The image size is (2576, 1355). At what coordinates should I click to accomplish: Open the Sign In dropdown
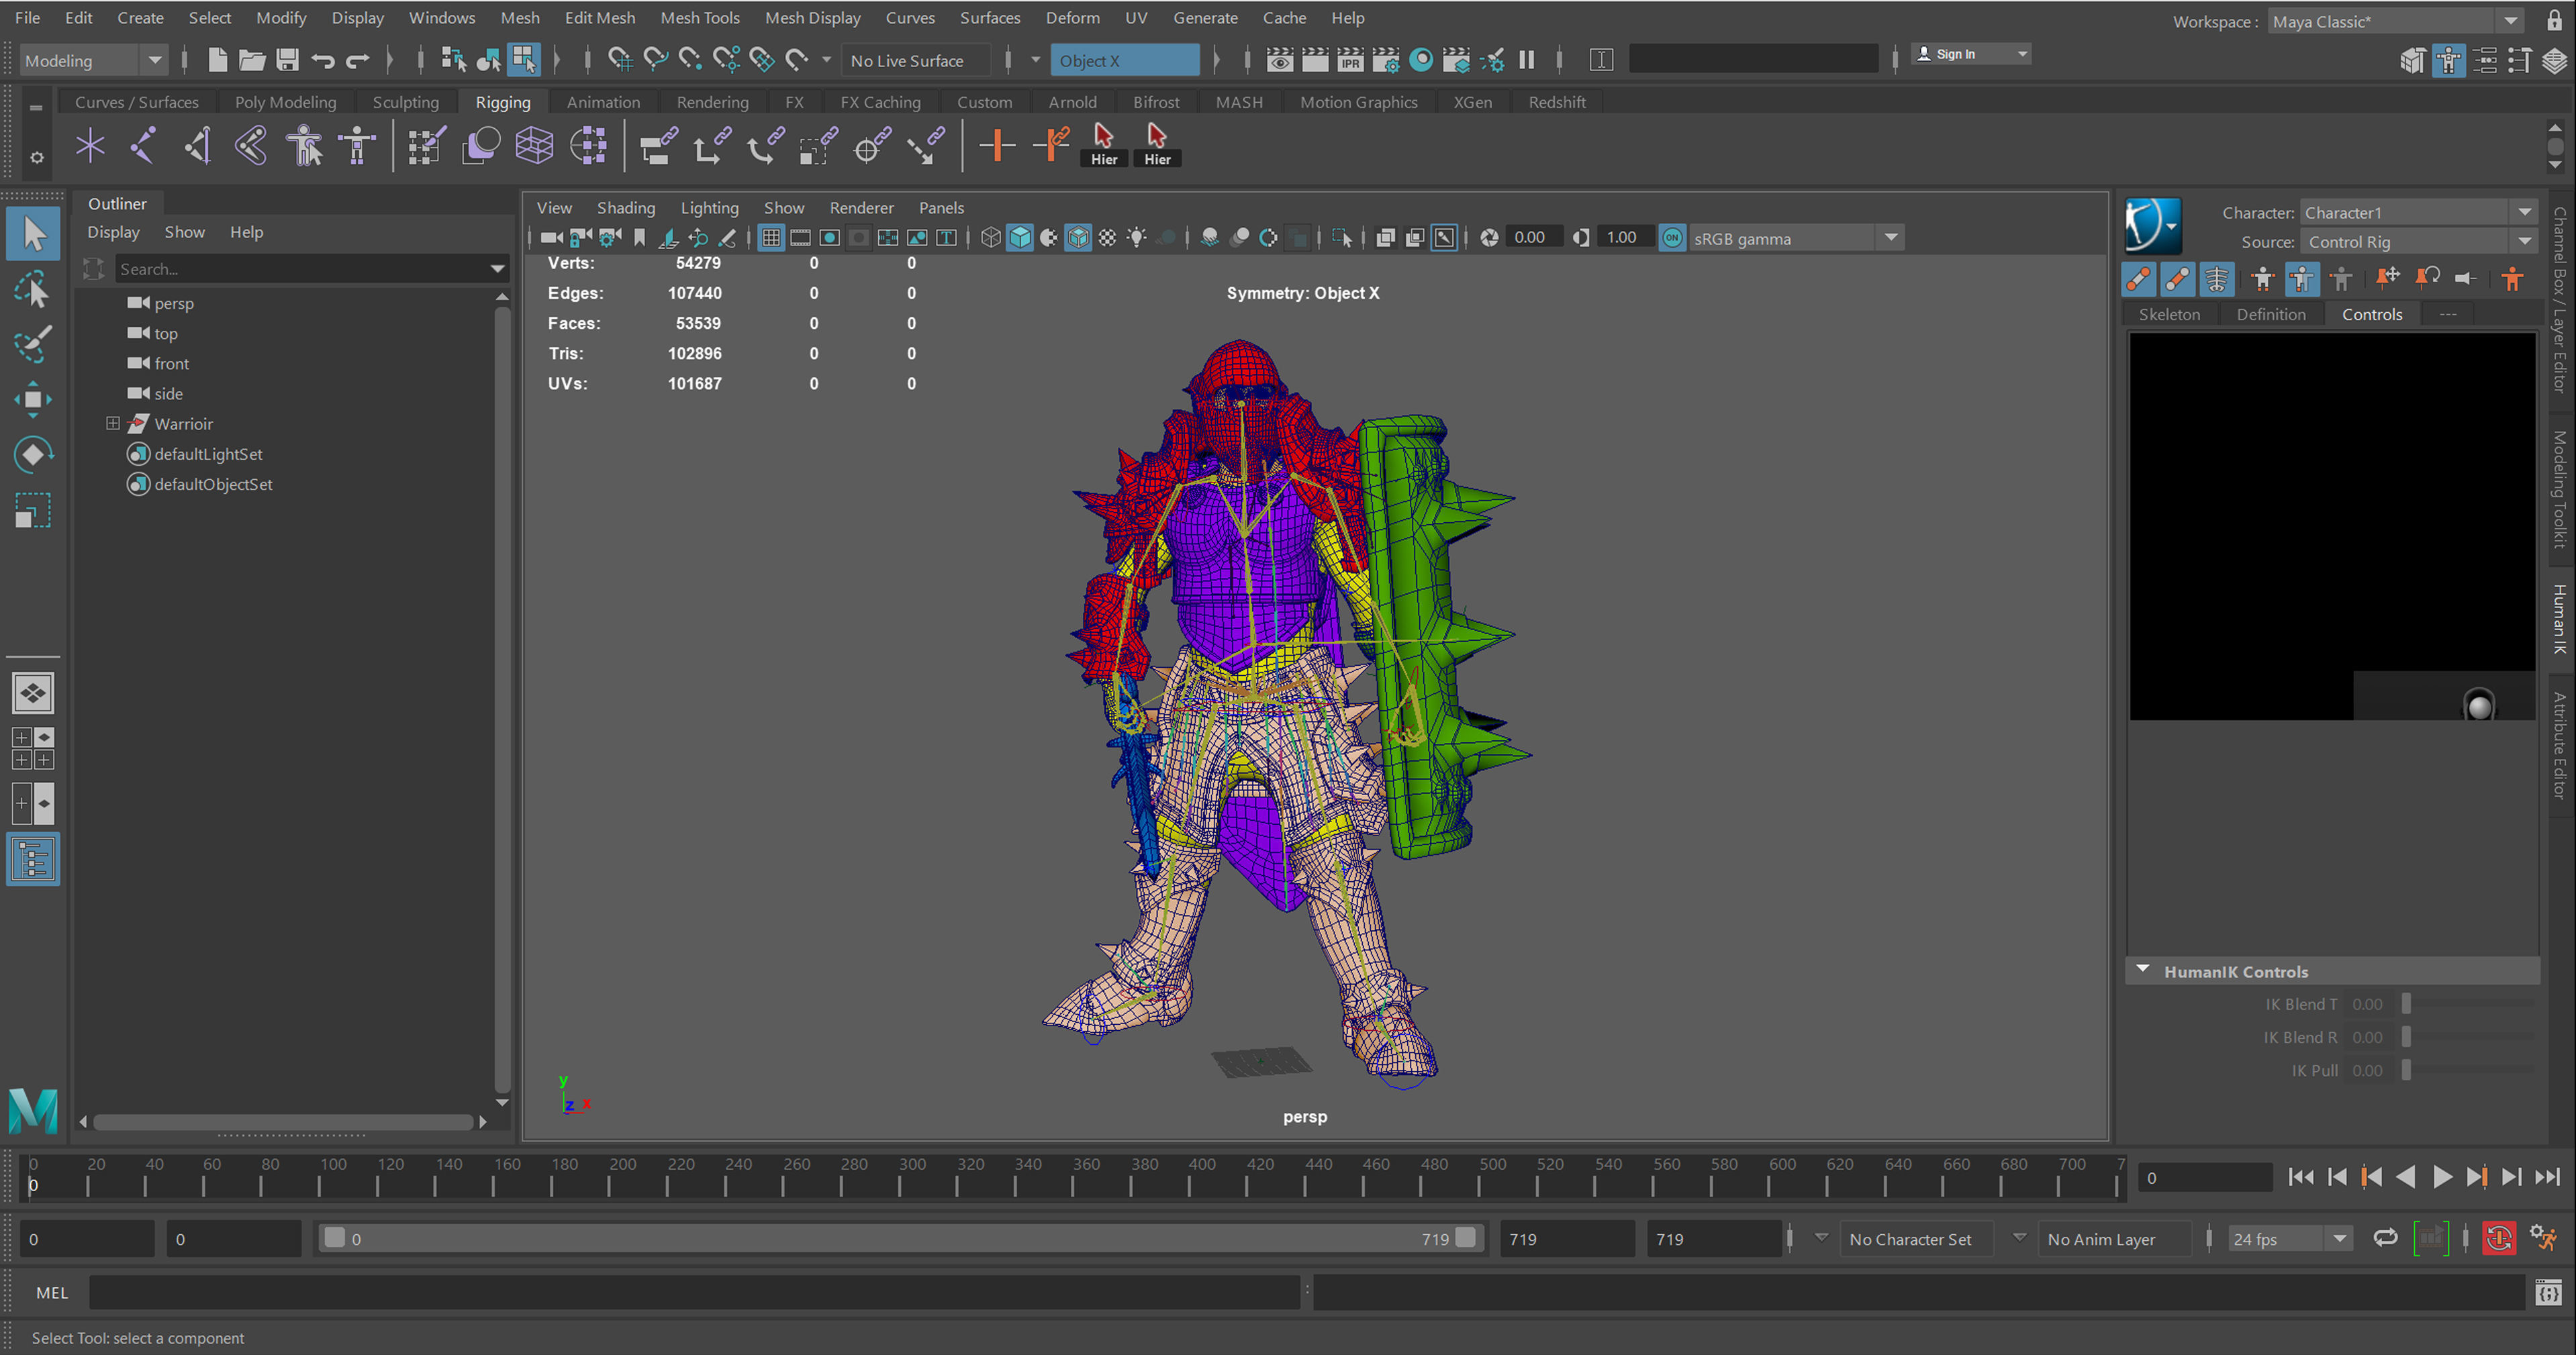tap(1970, 54)
